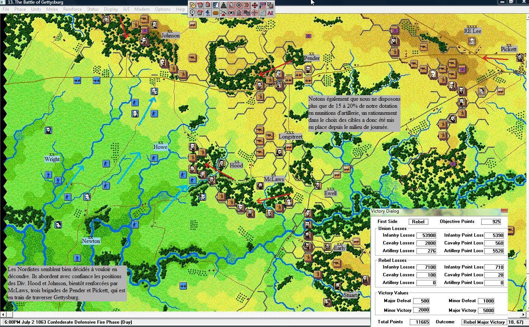Image resolution: width=529 pixels, height=327 pixels.
Task: Click the outlined unit stack toolbar icon
Action: coord(231,5)
